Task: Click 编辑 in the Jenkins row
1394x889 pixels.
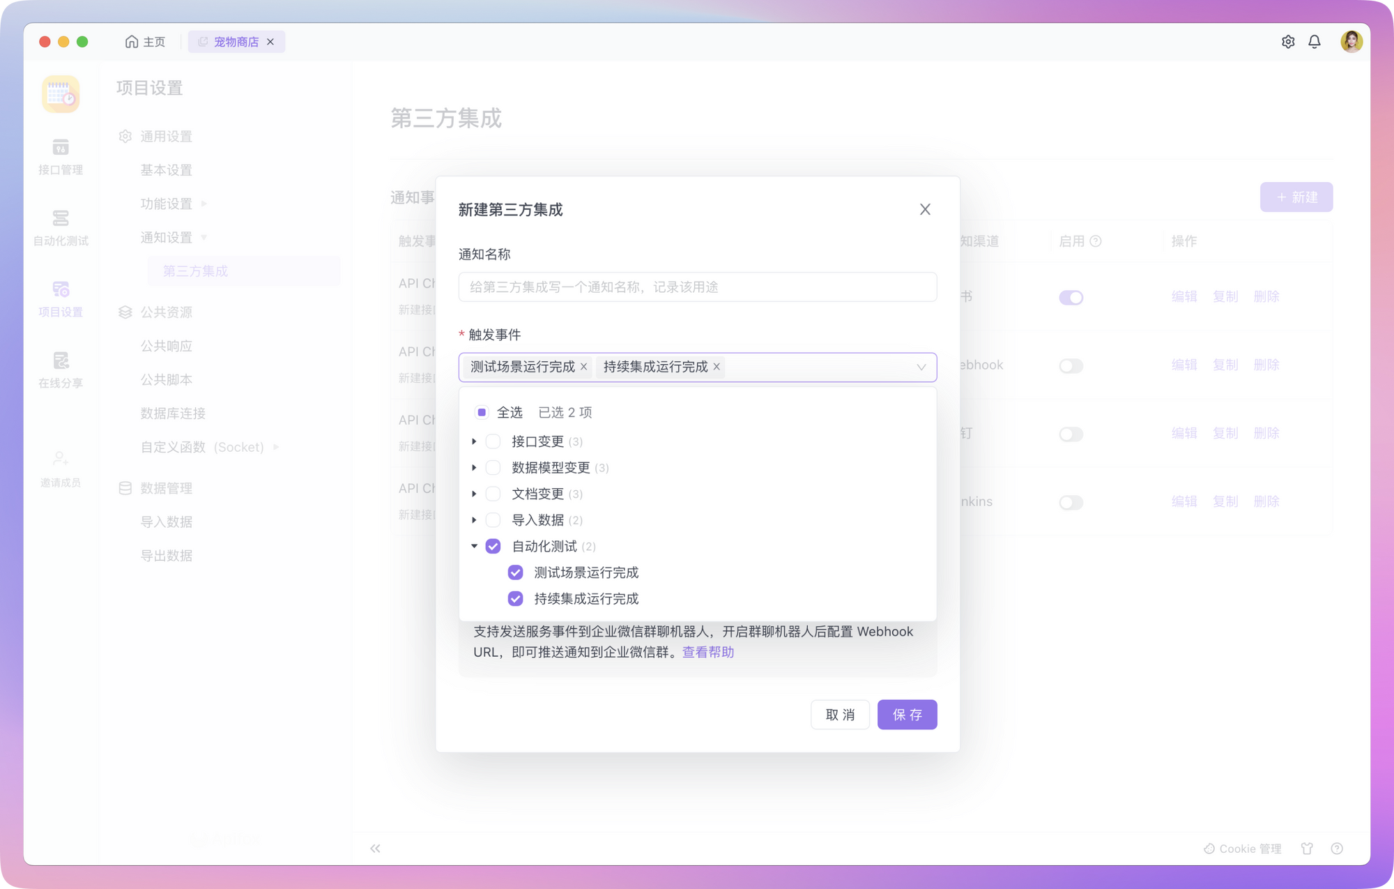Action: (x=1184, y=501)
